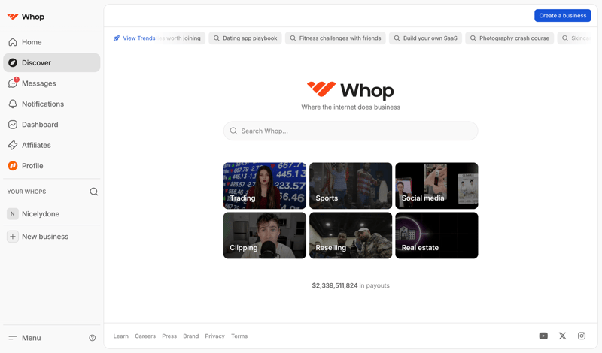The image size is (602, 353).
Task: Click the help question mark icon
Action: (x=92, y=338)
